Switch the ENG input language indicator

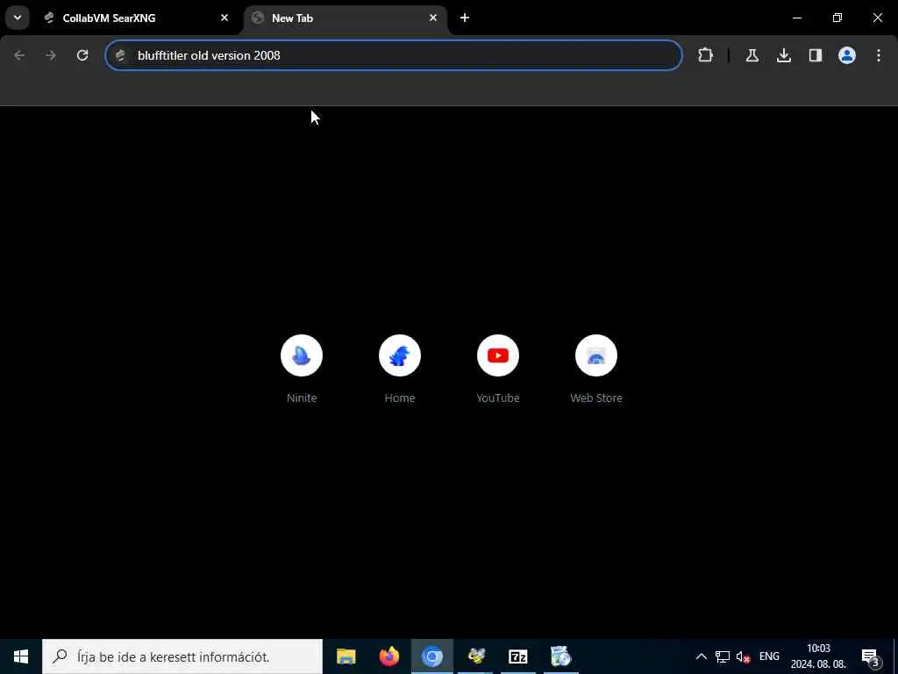pyautogui.click(x=769, y=656)
